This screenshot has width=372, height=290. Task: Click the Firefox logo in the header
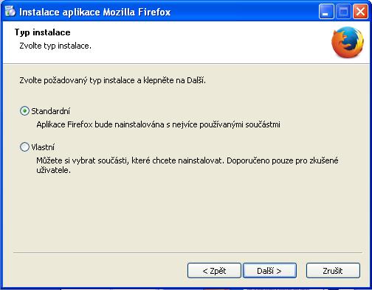(348, 42)
